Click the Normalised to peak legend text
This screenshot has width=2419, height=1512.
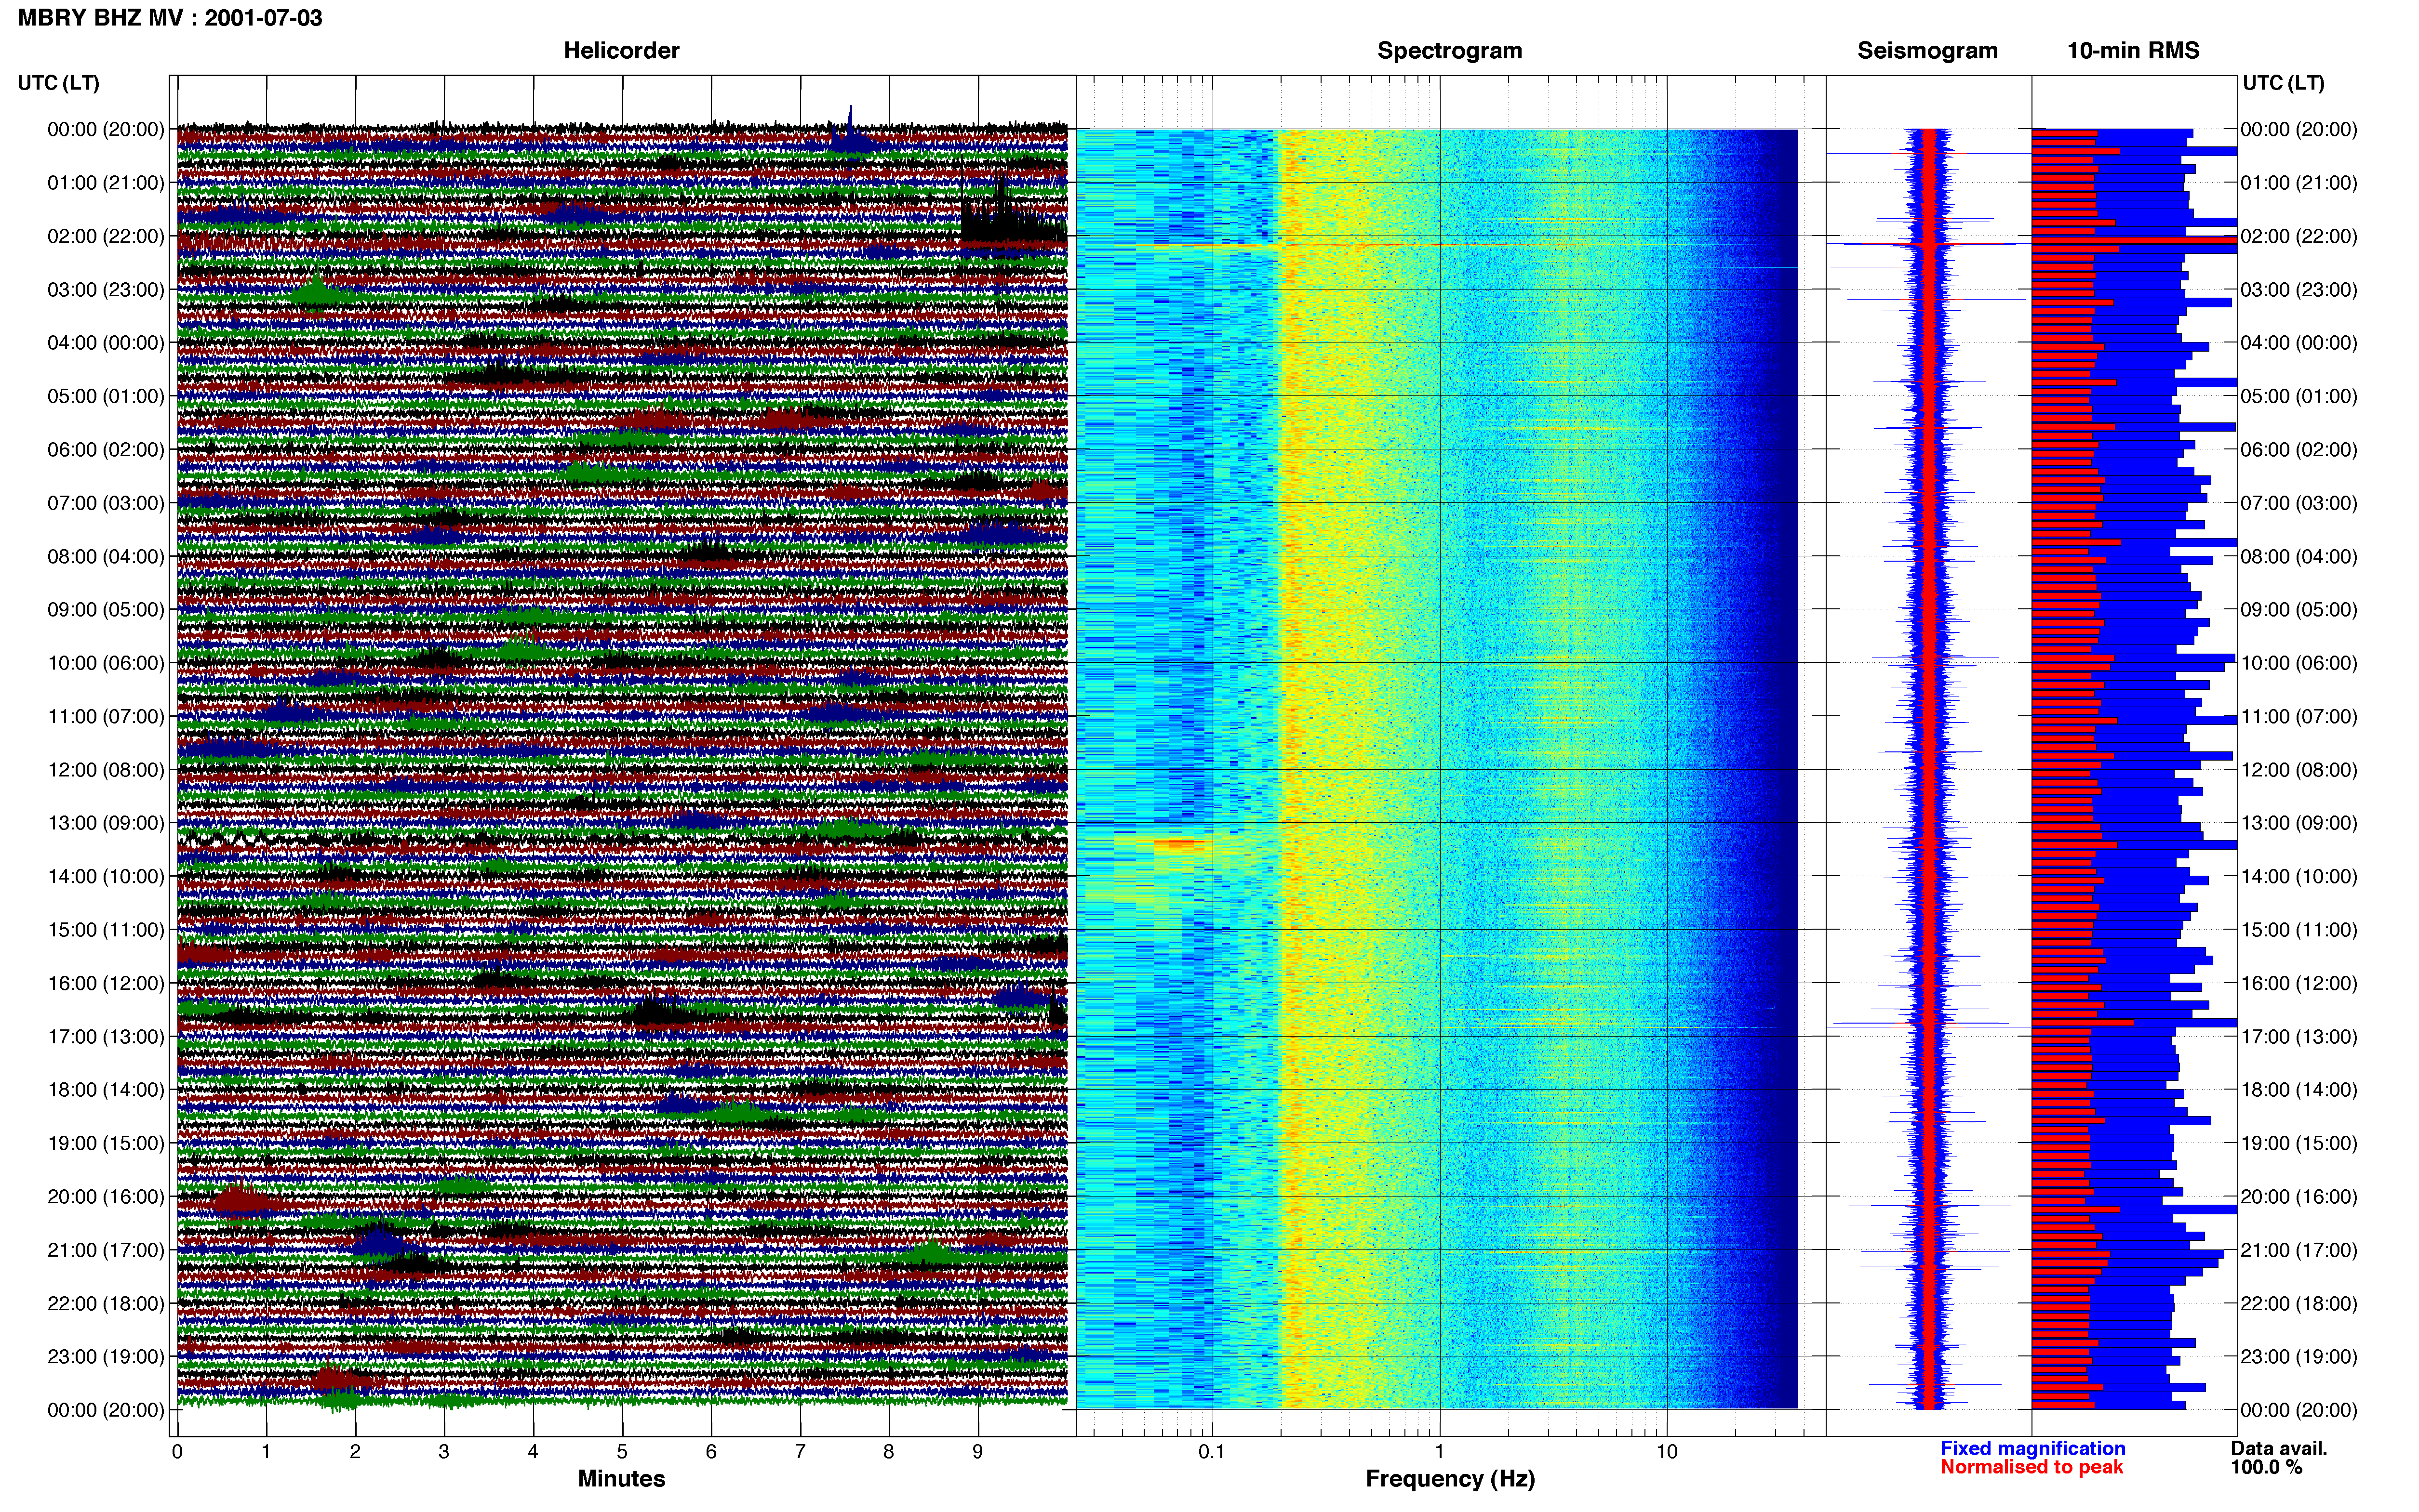point(2032,1468)
